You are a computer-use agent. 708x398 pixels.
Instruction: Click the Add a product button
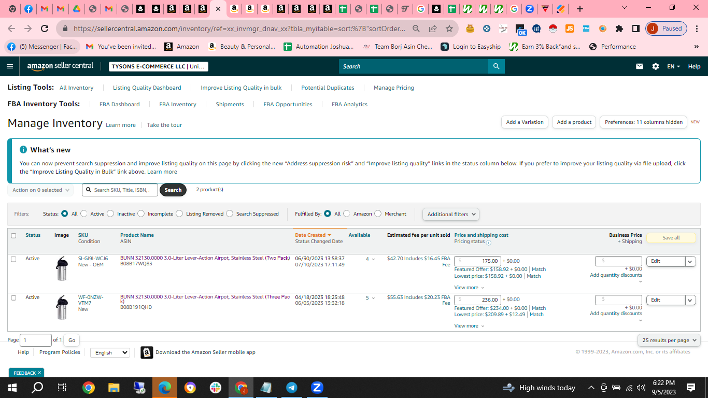tap(574, 122)
